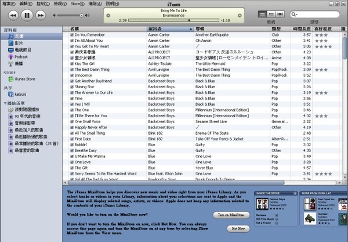Sort by the time length column header
Viewport: 348px width, 242px height.
pos(302,29)
